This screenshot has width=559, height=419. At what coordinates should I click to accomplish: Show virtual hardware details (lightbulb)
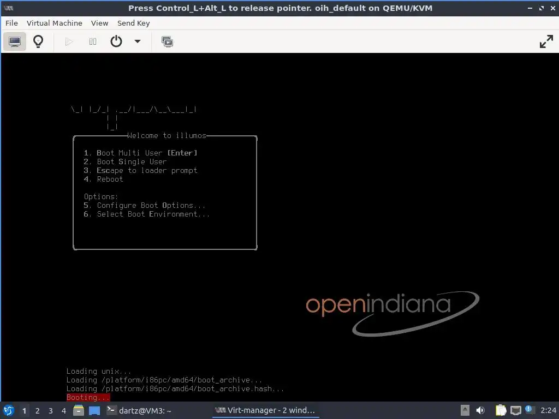coord(38,41)
